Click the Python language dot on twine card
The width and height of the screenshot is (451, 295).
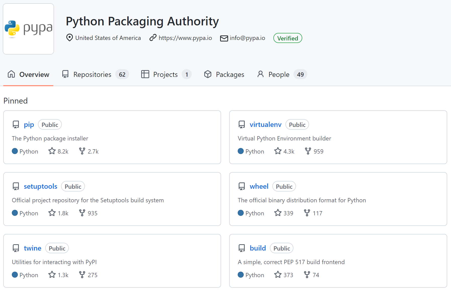coord(15,275)
